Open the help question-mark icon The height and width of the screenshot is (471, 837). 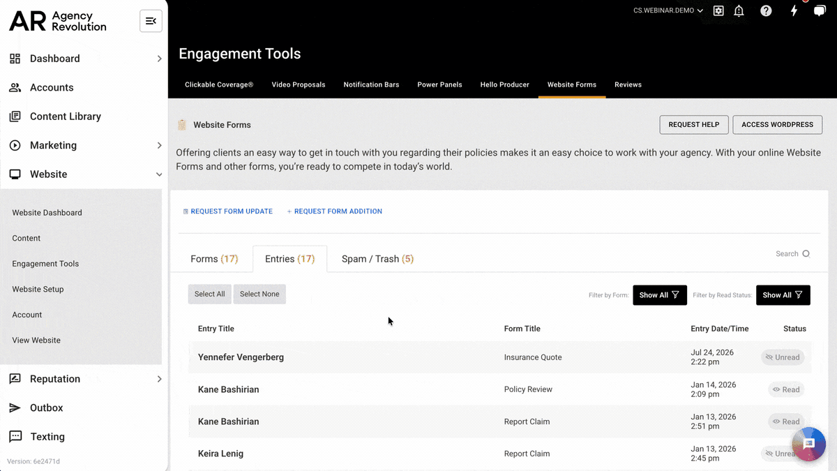(766, 10)
